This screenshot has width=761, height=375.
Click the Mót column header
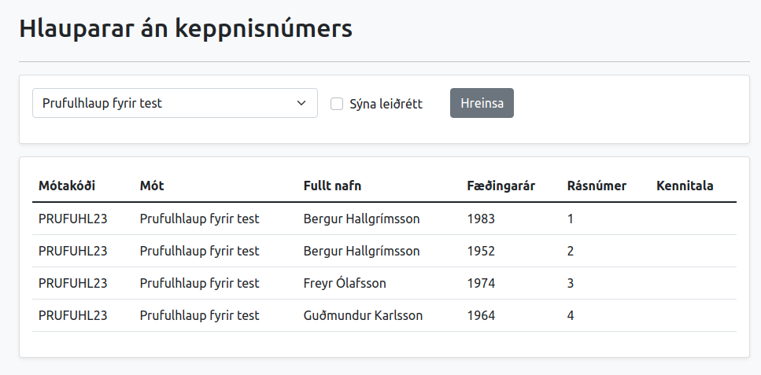tap(152, 186)
